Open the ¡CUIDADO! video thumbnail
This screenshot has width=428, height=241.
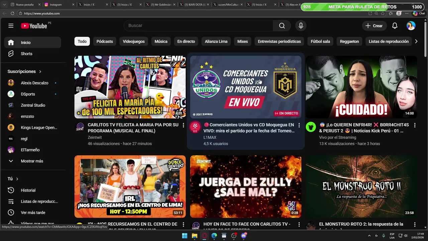[x=361, y=87]
